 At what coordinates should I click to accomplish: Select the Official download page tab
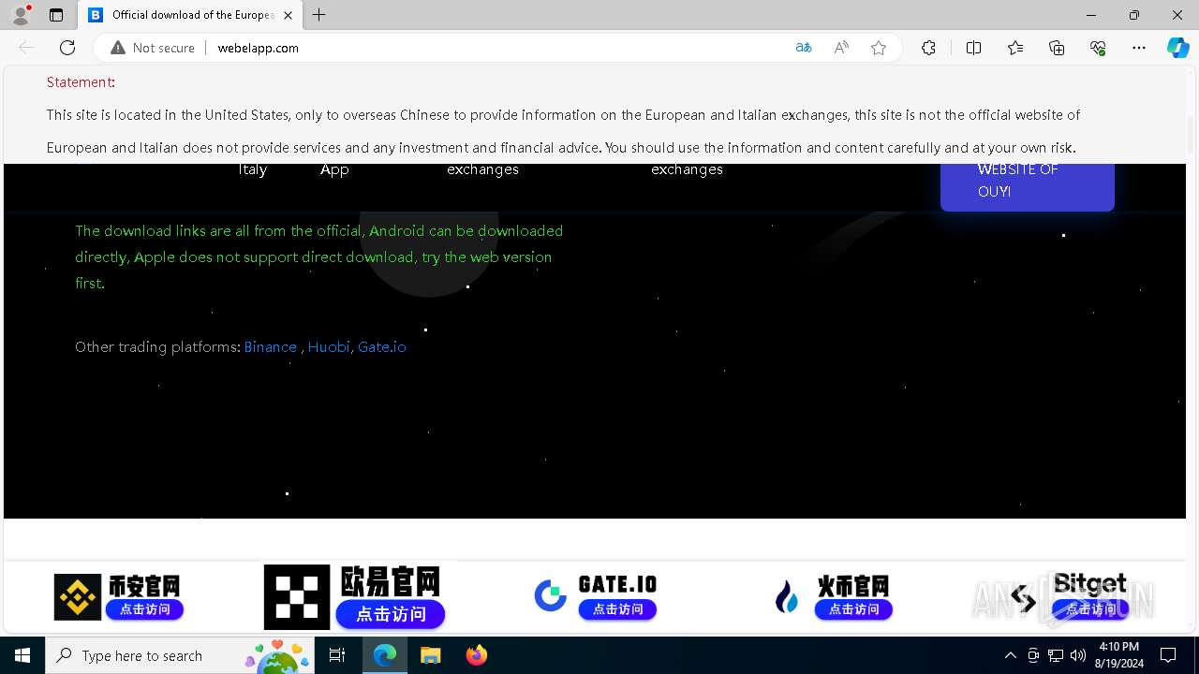tap(190, 15)
